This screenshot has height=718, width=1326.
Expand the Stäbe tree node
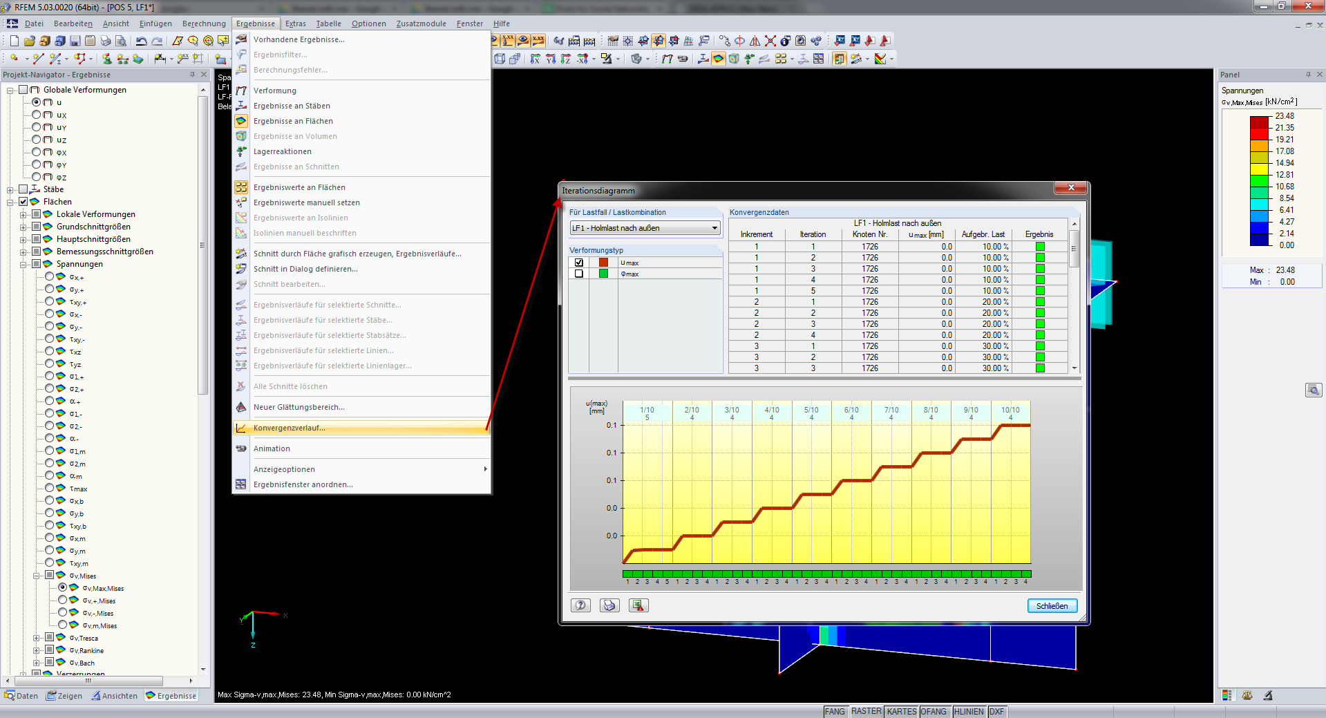(x=10, y=189)
